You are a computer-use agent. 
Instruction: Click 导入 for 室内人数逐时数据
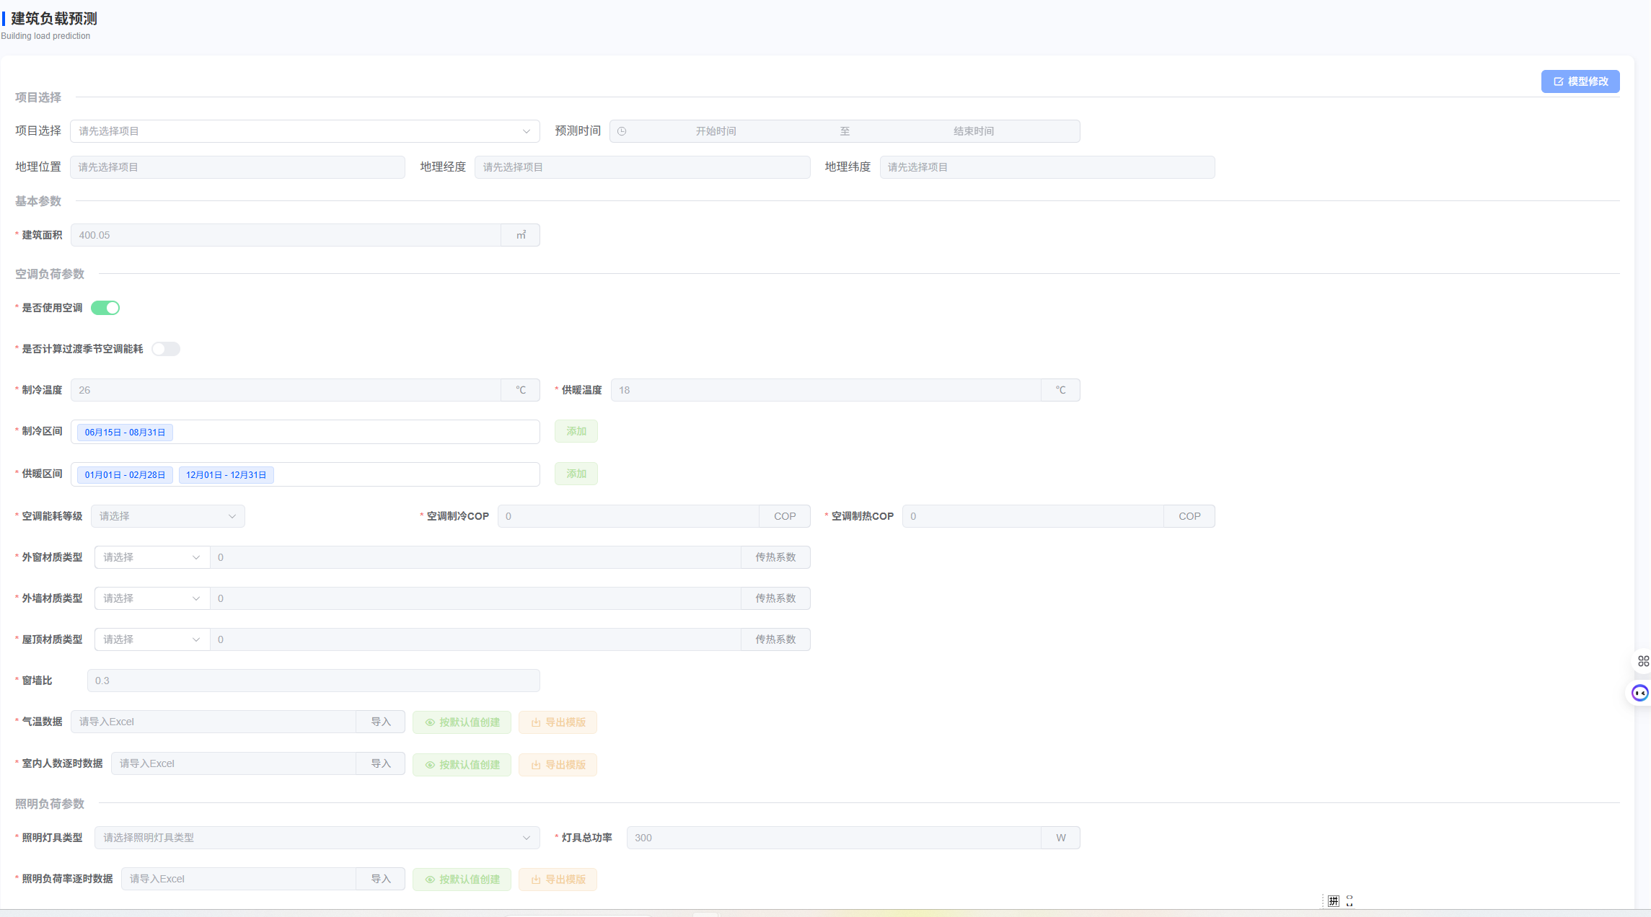click(381, 763)
